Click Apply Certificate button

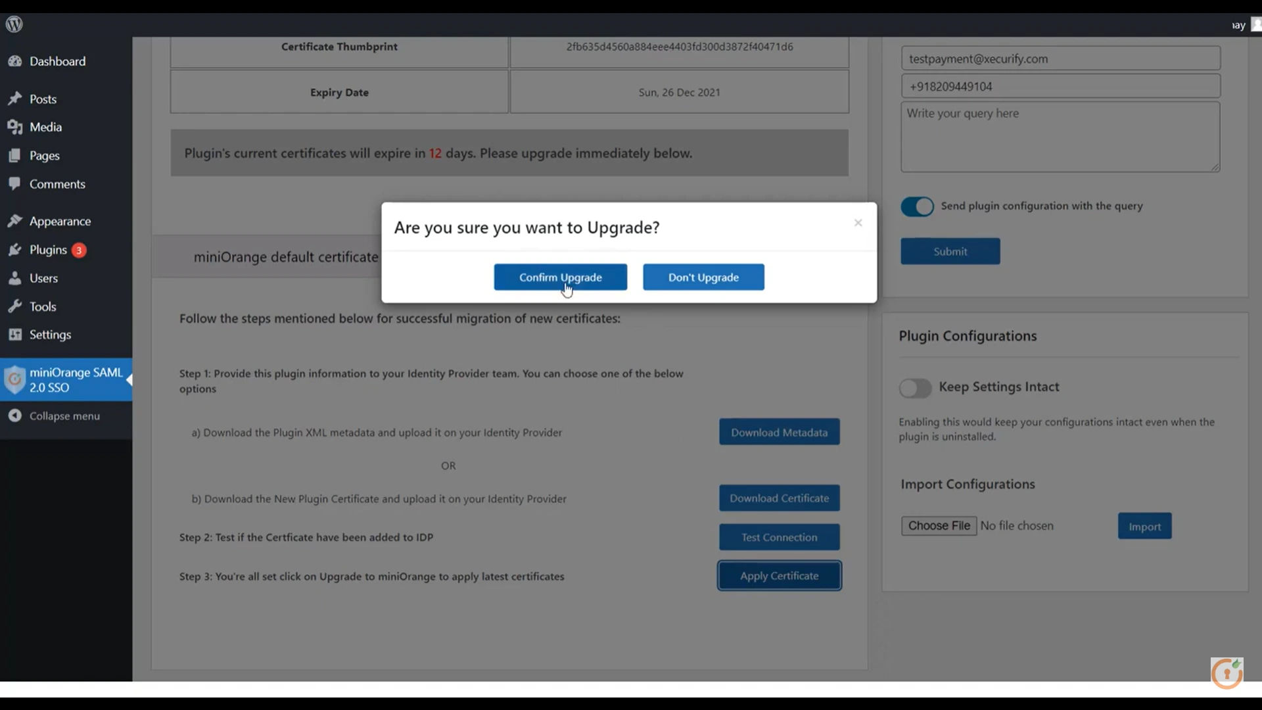(780, 575)
